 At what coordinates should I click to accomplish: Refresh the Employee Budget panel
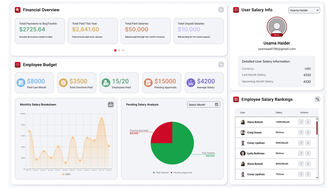221,64
